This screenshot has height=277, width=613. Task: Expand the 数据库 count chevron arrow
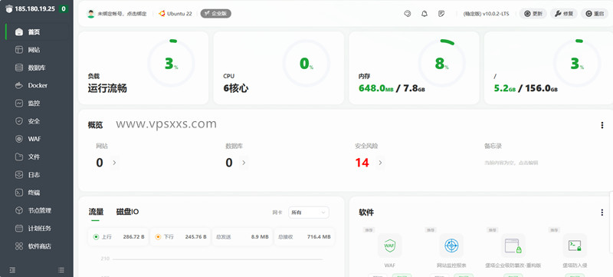[x=244, y=163]
